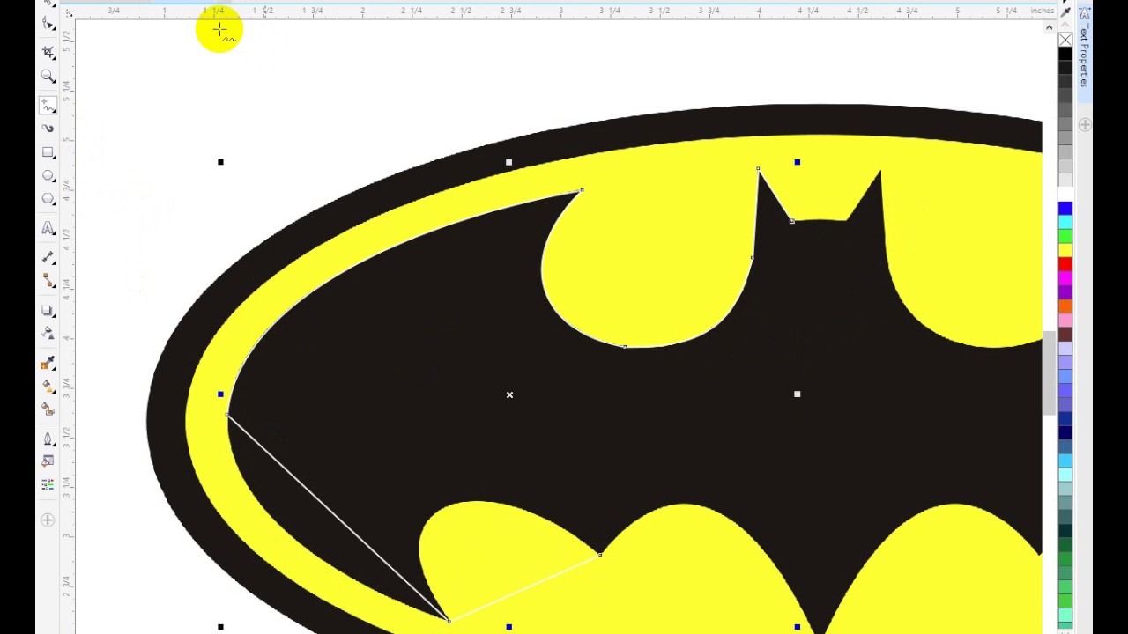Pick the pink color swatch

click(x=1065, y=321)
